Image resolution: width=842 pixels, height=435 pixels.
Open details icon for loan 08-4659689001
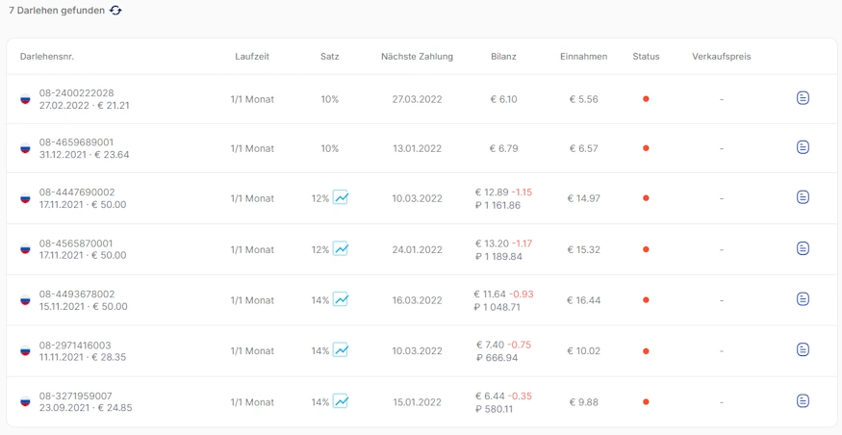coord(803,147)
